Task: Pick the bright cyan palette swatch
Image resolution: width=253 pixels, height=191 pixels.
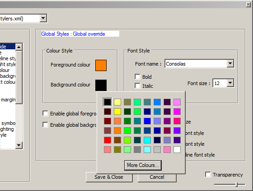Action: tap(147, 140)
